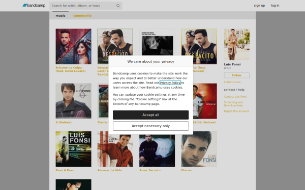305x190 pixels.
Task: Open the 8 (Deluxe) album cover
Action: click(73, 101)
